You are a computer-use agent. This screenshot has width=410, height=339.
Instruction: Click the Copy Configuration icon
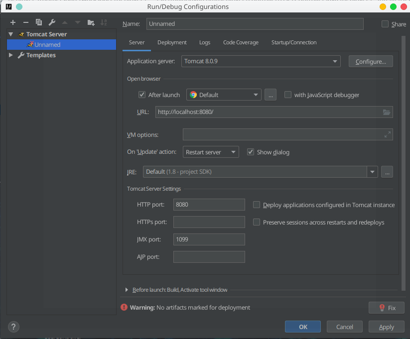click(x=39, y=22)
